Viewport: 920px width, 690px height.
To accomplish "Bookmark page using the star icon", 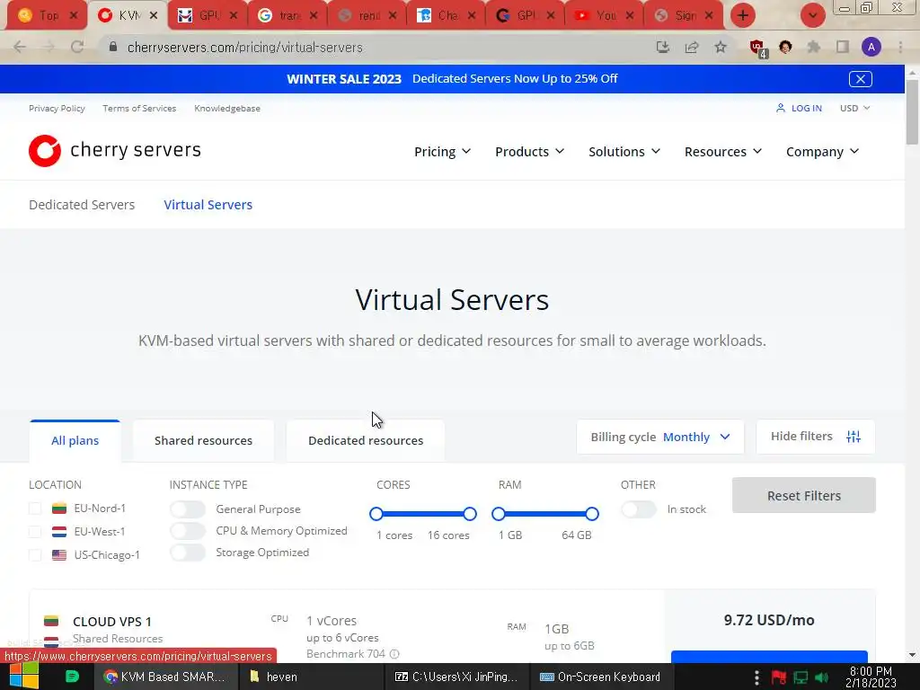I will pyautogui.click(x=721, y=47).
